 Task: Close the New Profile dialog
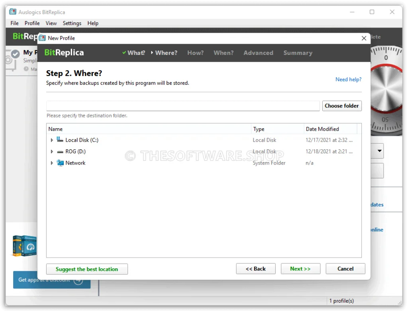pyautogui.click(x=364, y=38)
